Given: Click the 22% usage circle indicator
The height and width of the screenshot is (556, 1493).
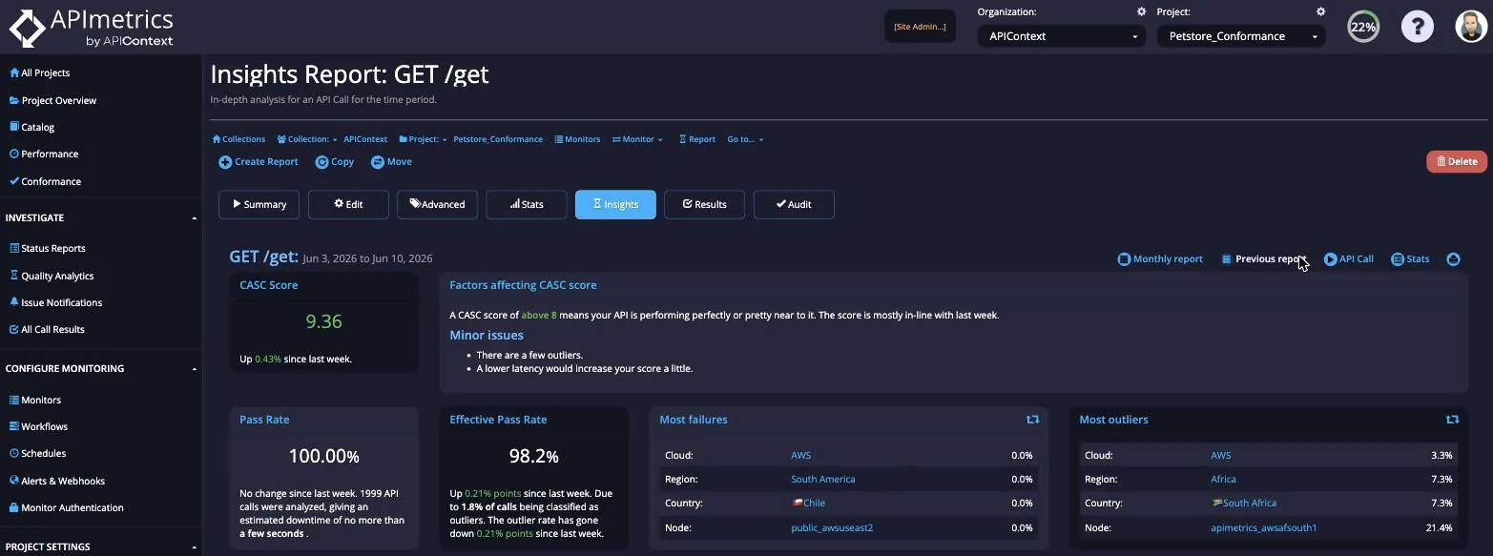Looking at the screenshot, I should coord(1363,27).
